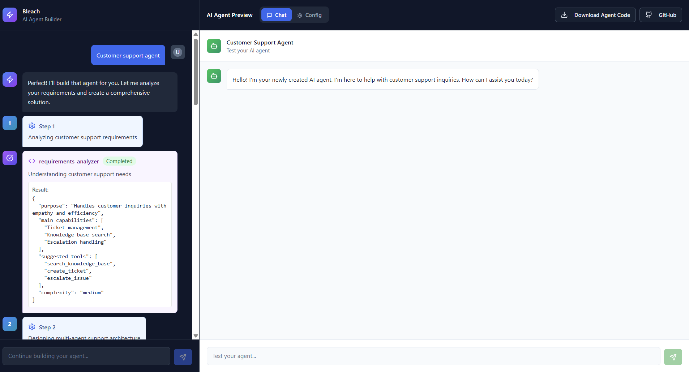Click the "main_capabilities" JSON key line
Viewport: 689px width, 372px height.
(x=71, y=220)
